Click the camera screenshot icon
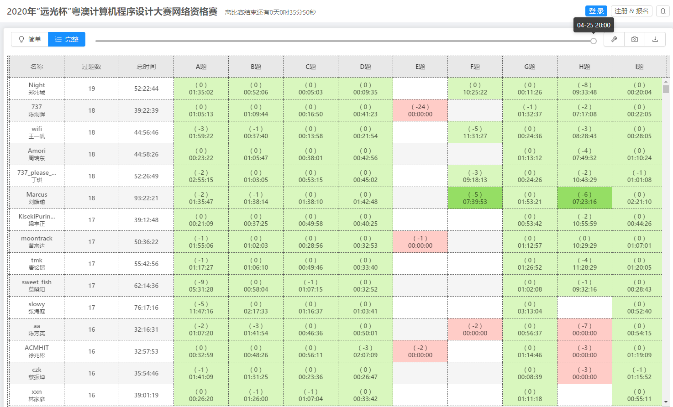673x407 pixels. click(x=635, y=39)
